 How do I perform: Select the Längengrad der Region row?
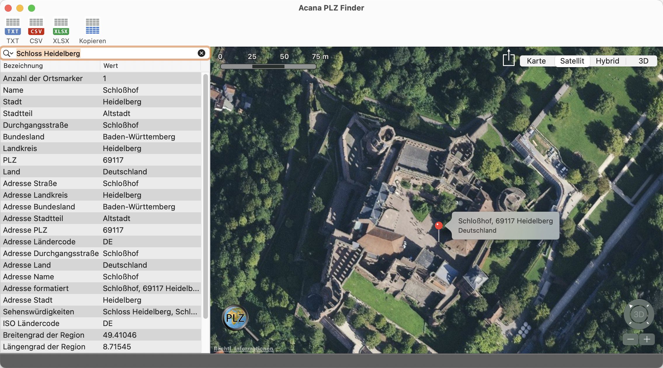coord(101,346)
